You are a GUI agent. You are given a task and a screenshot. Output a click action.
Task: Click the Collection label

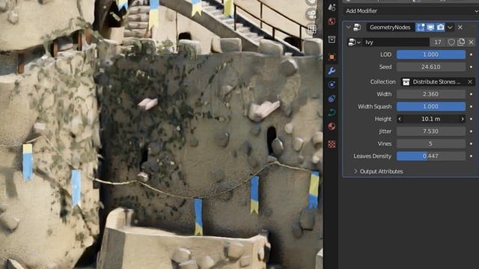click(x=382, y=81)
